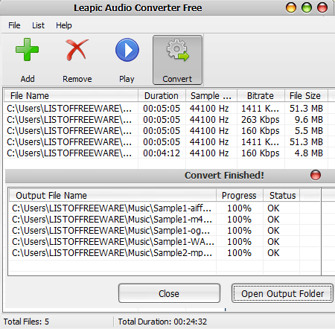Click the green window control button
Viewport: 335px width, 329px height.
pyautogui.click(x=307, y=7)
